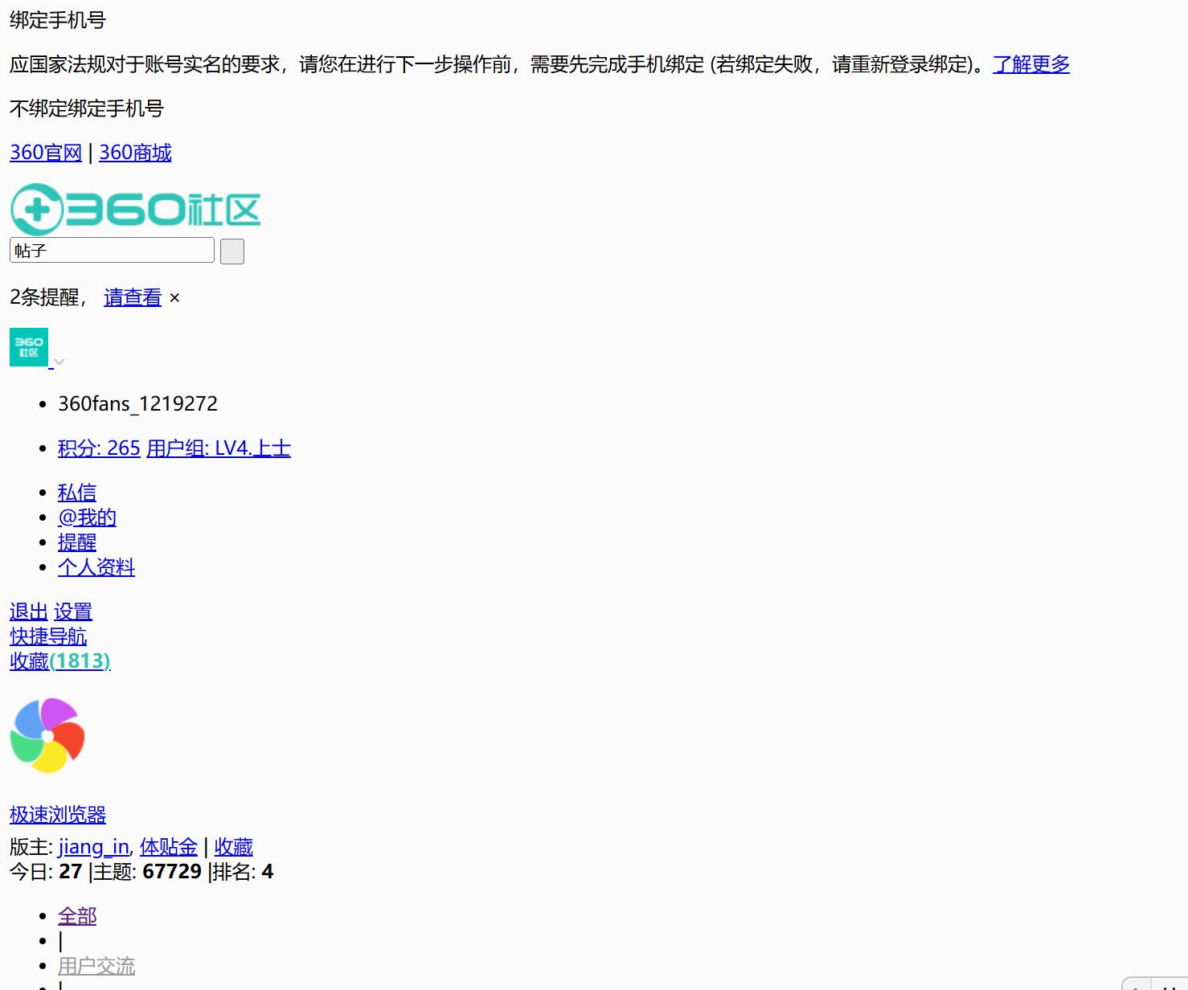The image size is (1188, 990).
Task: Open the 提醒 notifications item
Action: [x=77, y=542]
